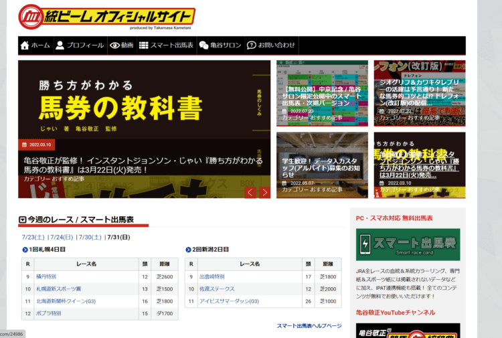502x338 pixels.
Task: Advance slider with right arrow button
Action: 264,192
